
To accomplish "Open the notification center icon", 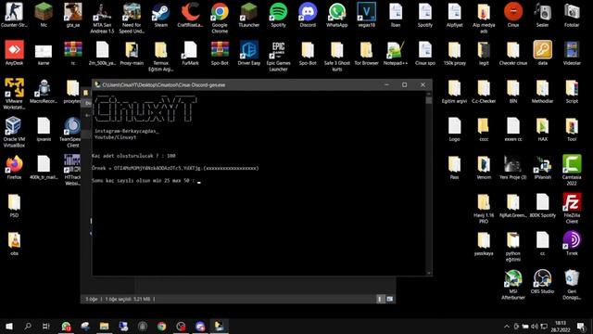I will pyautogui.click(x=581, y=326).
